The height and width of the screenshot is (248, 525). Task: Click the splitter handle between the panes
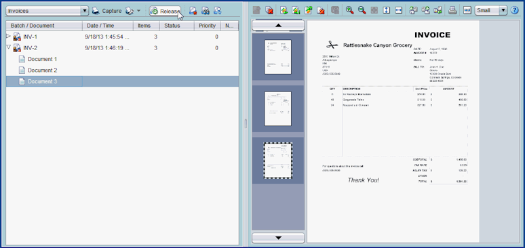246,124
